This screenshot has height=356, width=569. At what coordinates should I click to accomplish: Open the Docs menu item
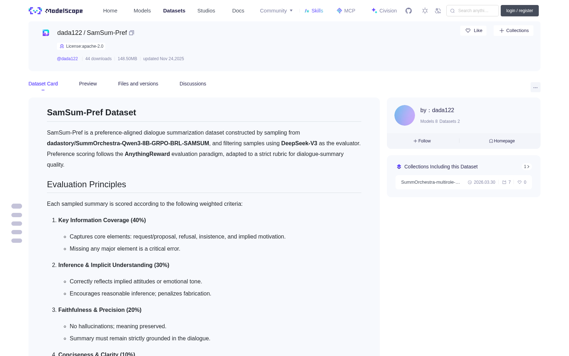[x=238, y=11]
